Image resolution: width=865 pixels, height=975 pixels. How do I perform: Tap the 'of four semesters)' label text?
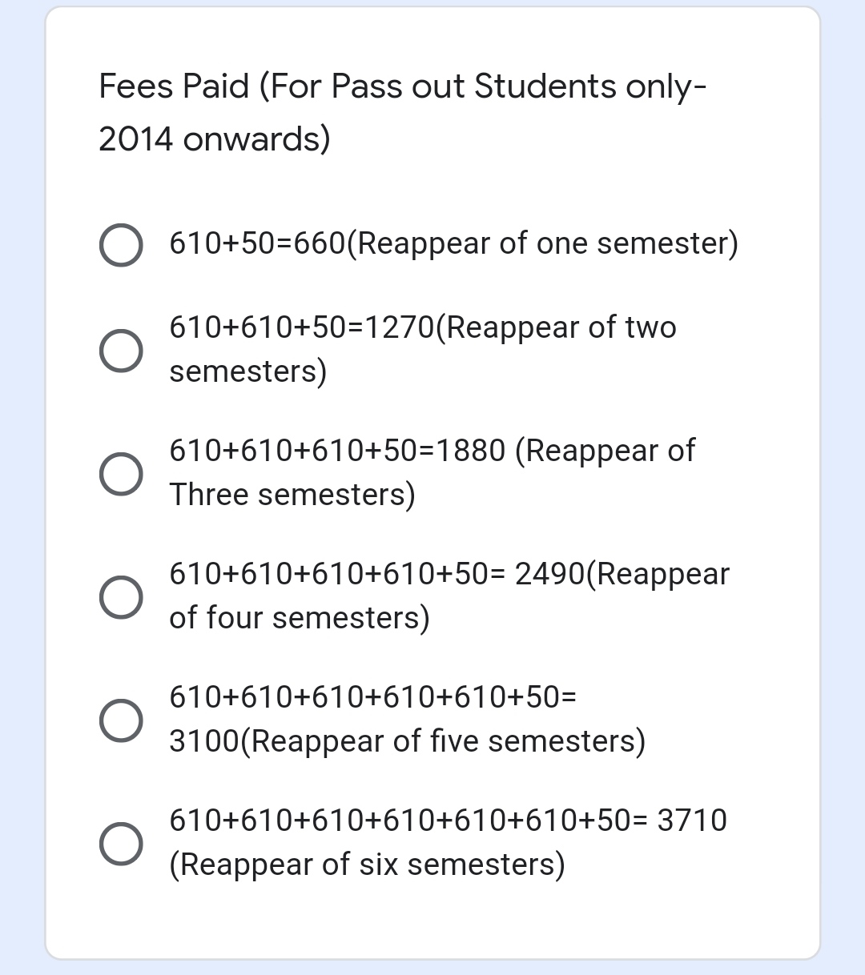[x=299, y=618]
